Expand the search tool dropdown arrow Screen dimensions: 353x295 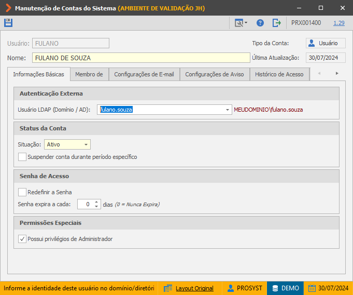(246, 22)
